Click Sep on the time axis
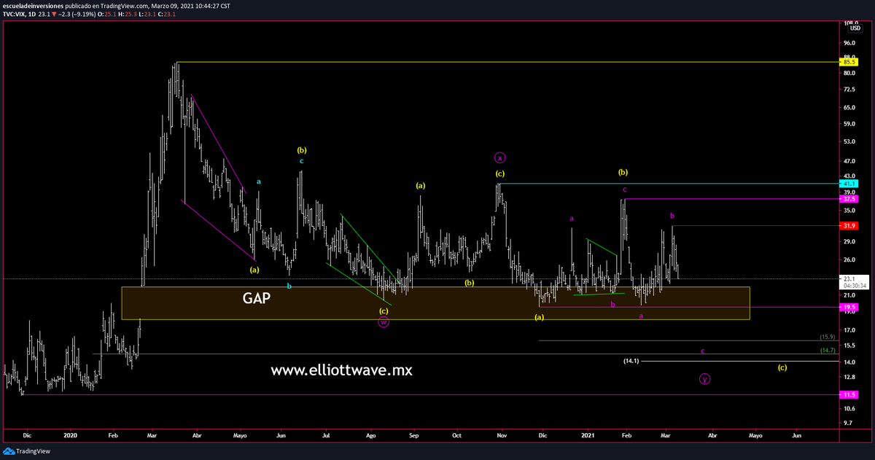This screenshot has height=460, width=875. click(413, 434)
